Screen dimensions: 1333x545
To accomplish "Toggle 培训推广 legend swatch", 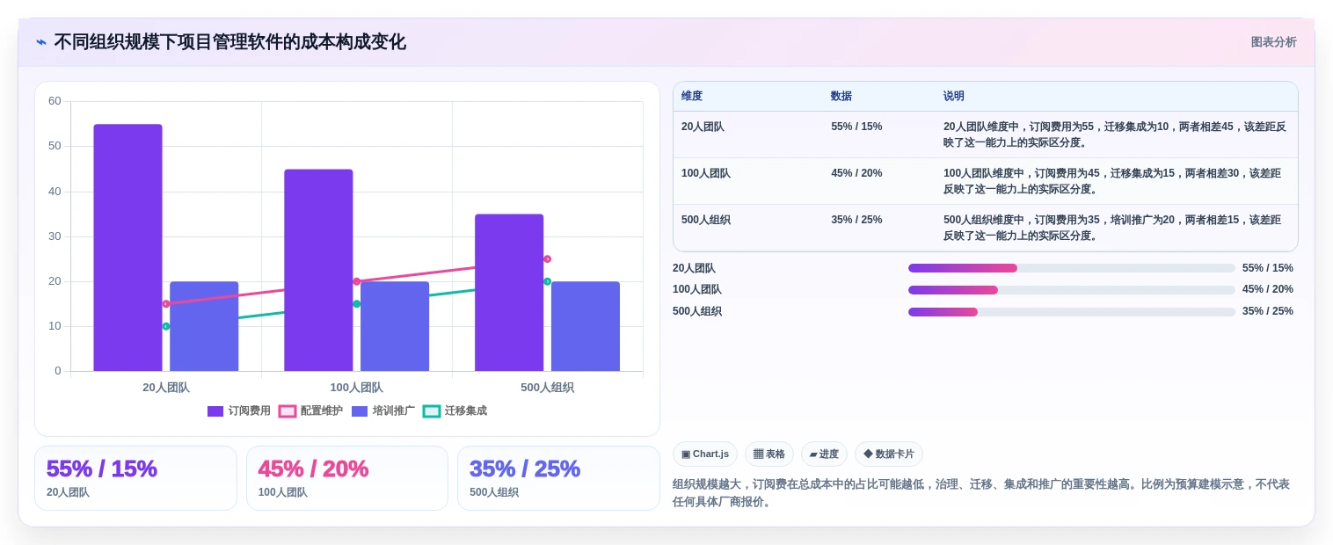I will tap(360, 411).
